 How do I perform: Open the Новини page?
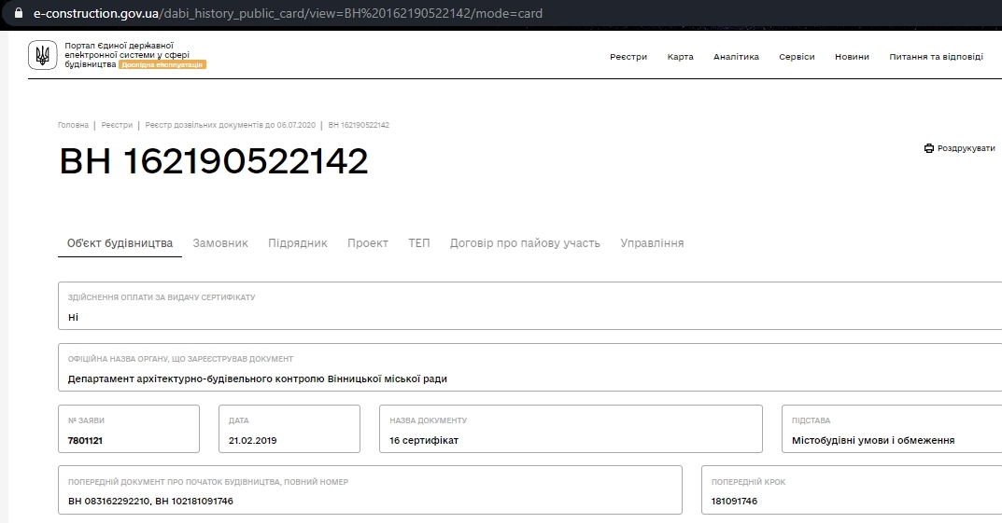point(852,57)
